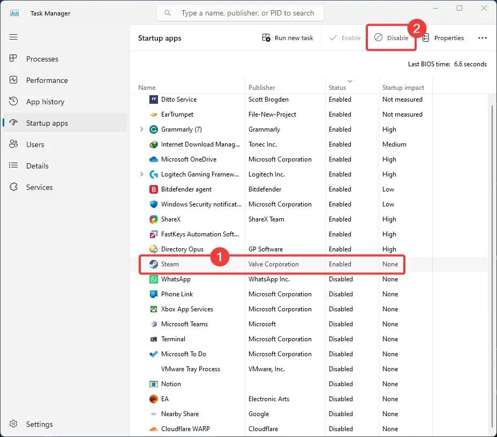Click ShareX Team publisher cell
The width and height of the screenshot is (497, 437).
tap(266, 219)
